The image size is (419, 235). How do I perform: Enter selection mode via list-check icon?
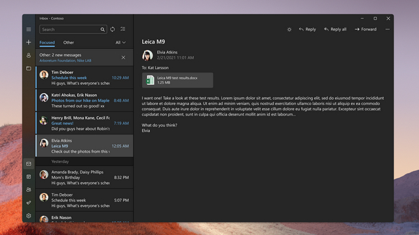[x=122, y=29]
